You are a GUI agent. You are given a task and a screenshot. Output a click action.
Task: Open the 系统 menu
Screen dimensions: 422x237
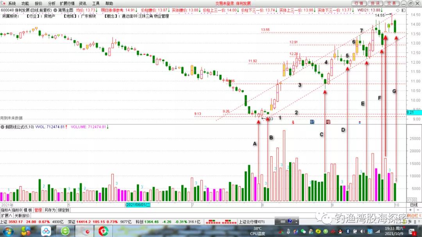pos(12,3)
